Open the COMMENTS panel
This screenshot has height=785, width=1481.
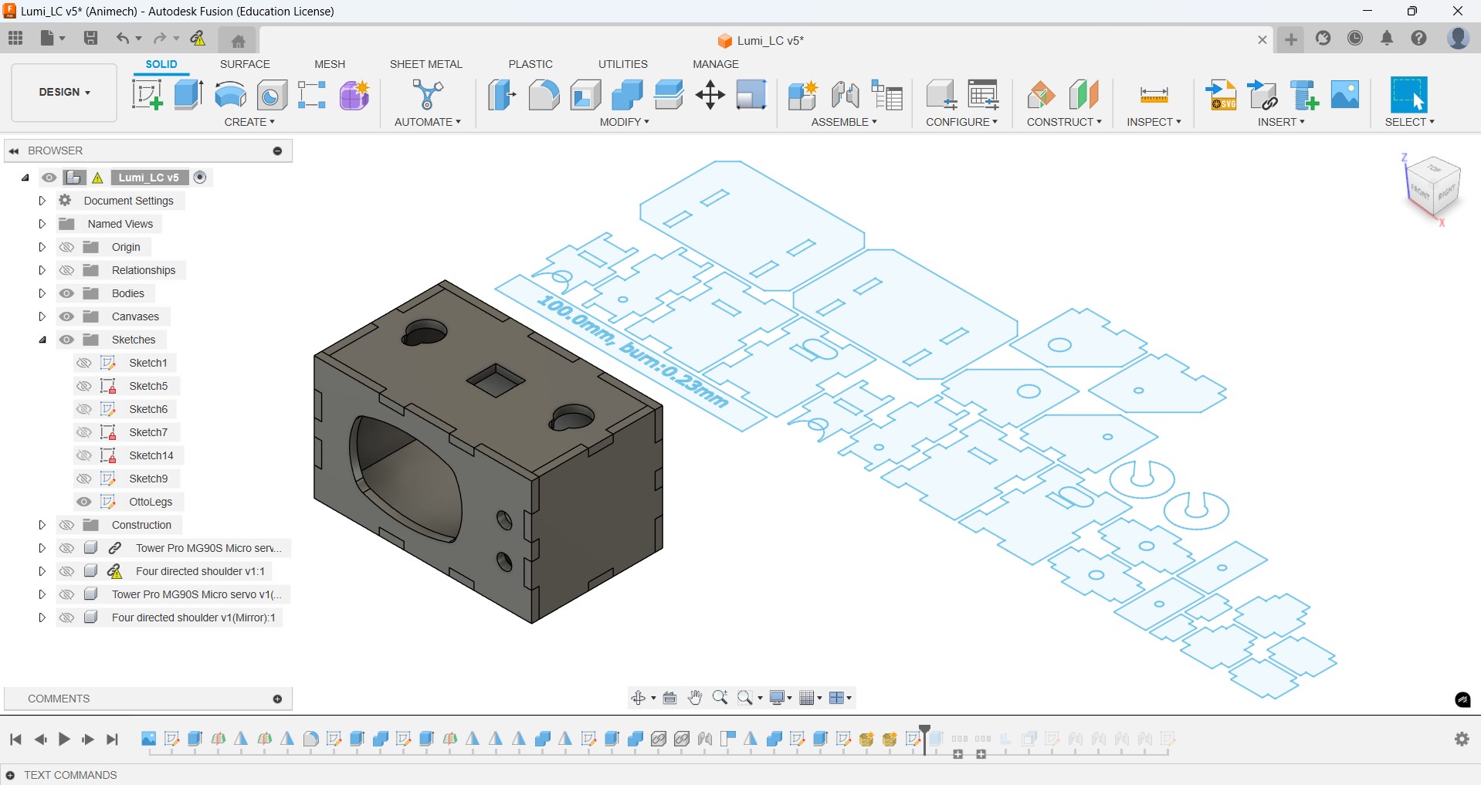click(277, 699)
